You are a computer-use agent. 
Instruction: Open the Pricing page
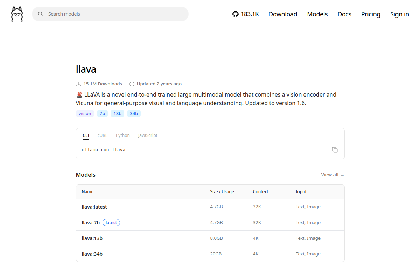pos(371,14)
